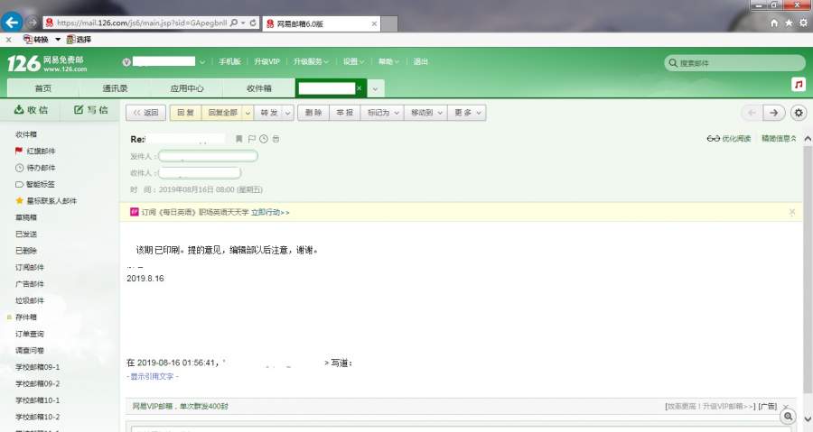Click the magnifier icon at bottom right
The height and width of the screenshot is (432, 813).
click(x=788, y=416)
